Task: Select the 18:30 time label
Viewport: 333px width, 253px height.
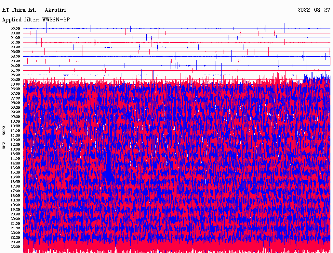Action: [x=15, y=200]
